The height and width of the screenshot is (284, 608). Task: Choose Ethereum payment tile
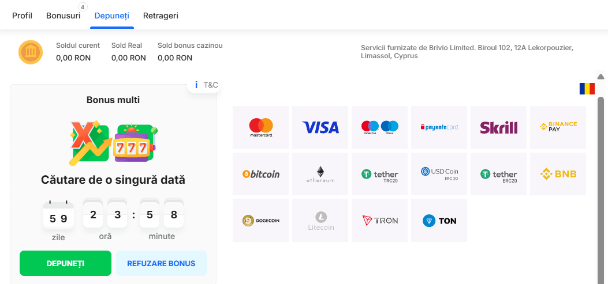[320, 174]
